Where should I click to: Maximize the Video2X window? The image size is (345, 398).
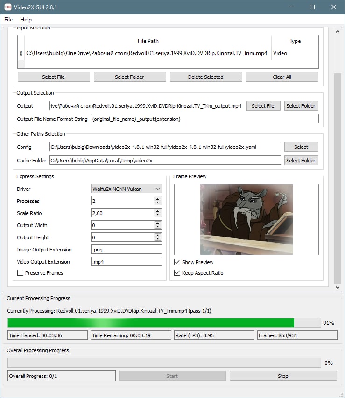pyautogui.click(x=312, y=7)
